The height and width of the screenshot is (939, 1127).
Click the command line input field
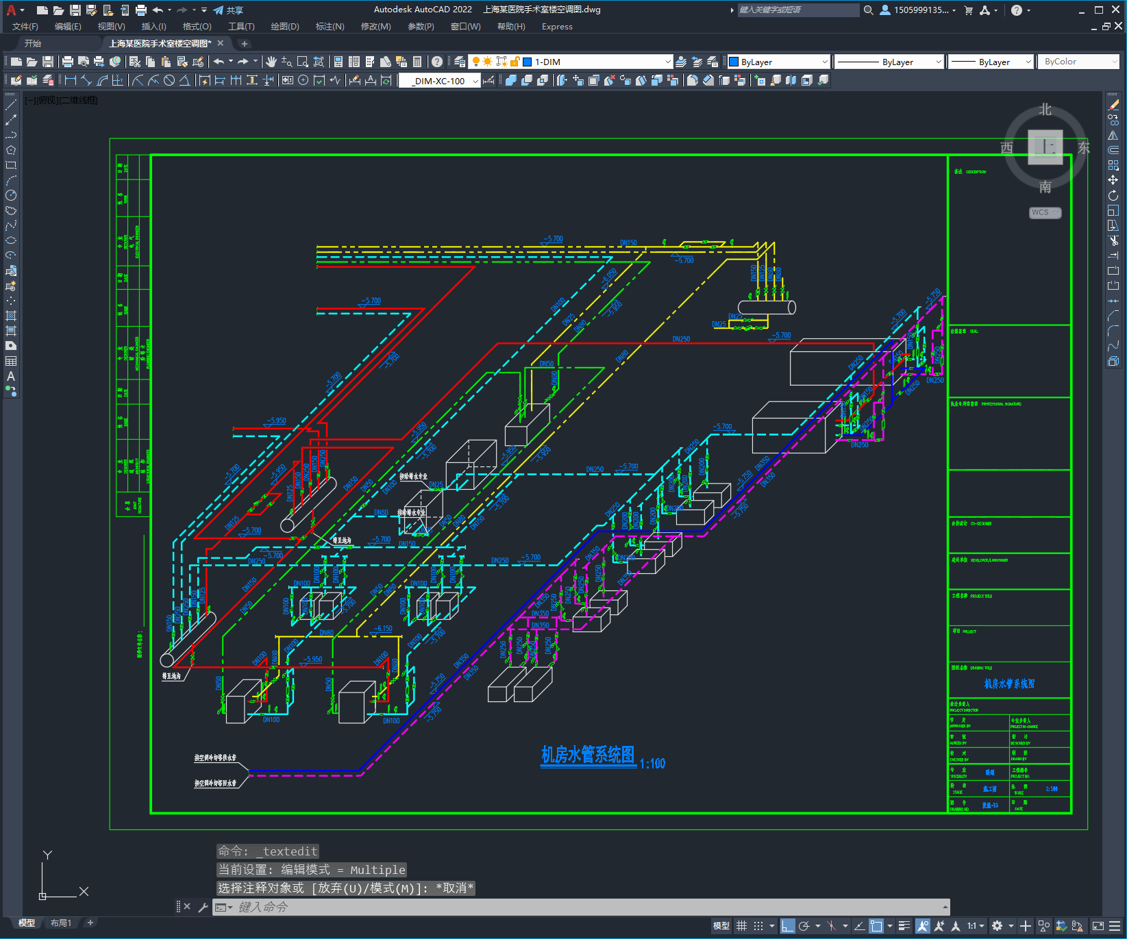point(582,907)
